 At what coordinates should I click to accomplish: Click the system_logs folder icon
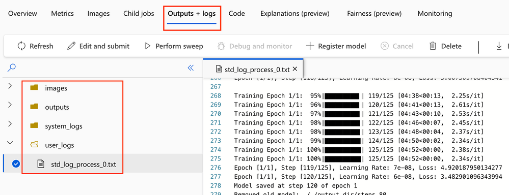[x=34, y=126]
